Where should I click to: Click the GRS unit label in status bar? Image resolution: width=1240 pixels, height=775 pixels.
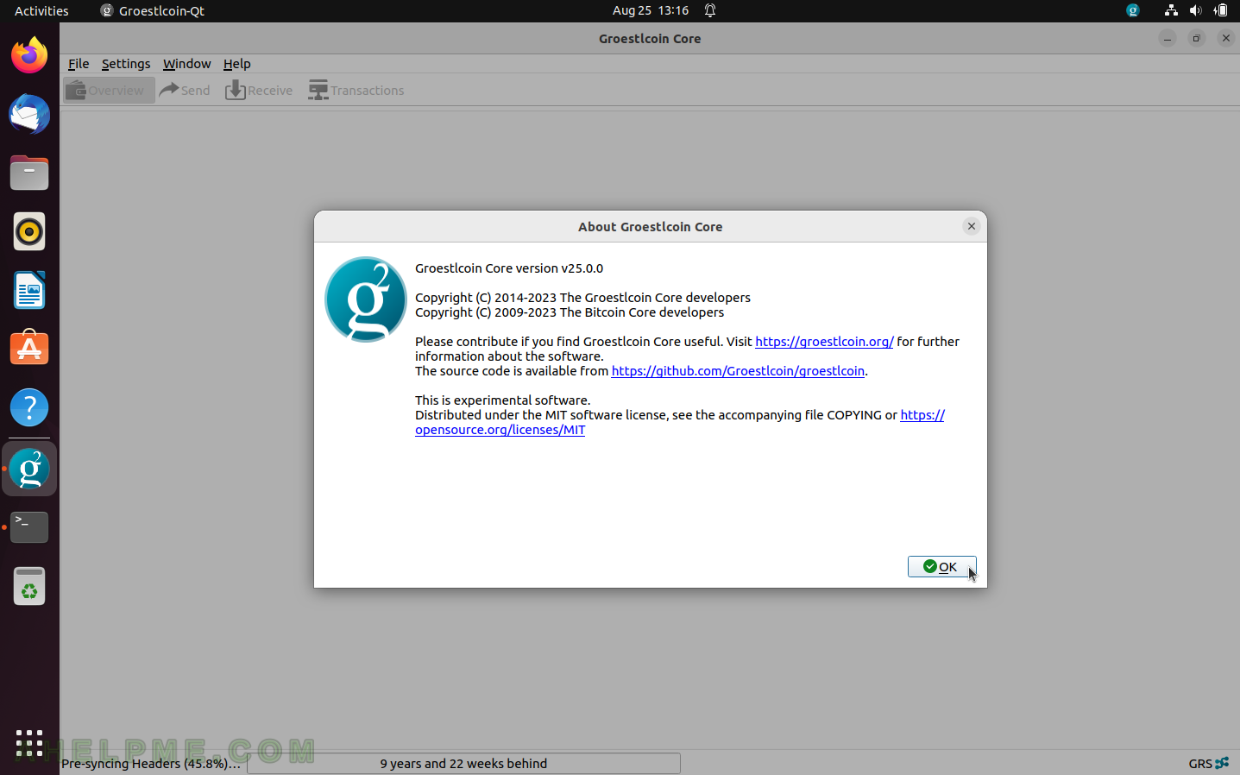click(1199, 764)
